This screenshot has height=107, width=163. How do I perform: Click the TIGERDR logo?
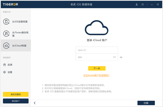tap(11, 4)
